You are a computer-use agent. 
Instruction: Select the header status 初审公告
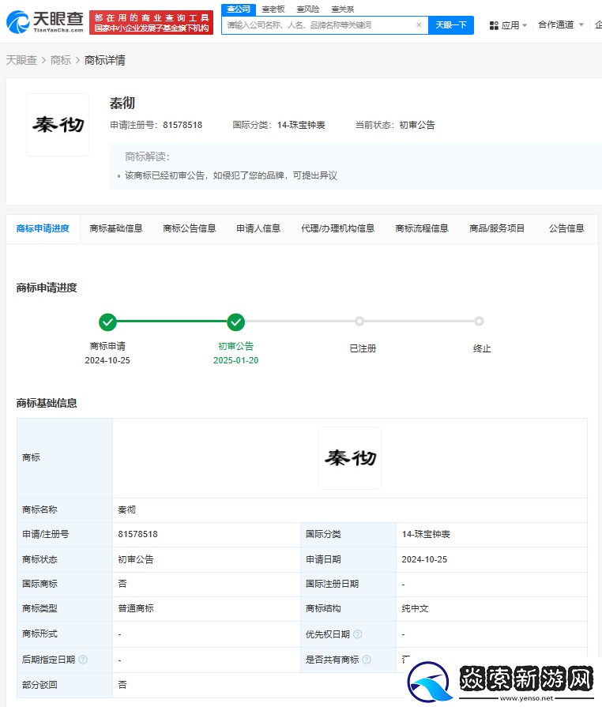416,125
